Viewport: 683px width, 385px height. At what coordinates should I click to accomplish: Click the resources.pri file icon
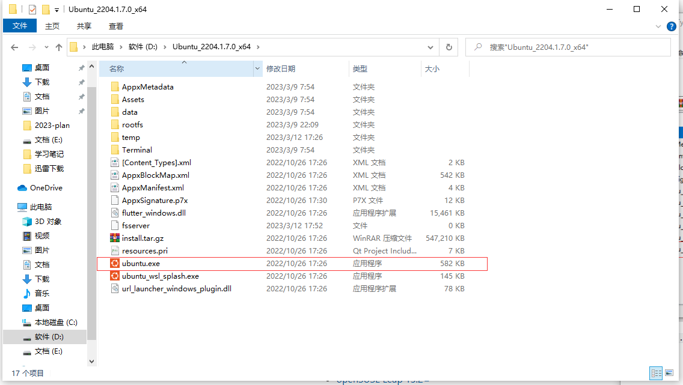[x=115, y=250]
